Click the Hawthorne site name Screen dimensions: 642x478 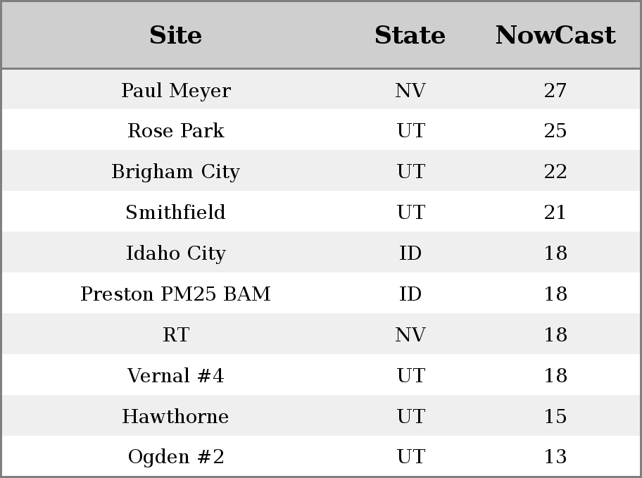pyautogui.click(x=176, y=417)
